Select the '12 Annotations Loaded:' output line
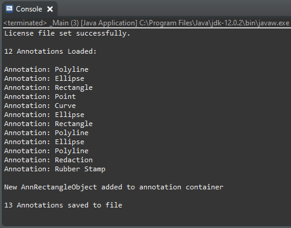This screenshot has height=228, width=291. pyautogui.click(x=51, y=51)
